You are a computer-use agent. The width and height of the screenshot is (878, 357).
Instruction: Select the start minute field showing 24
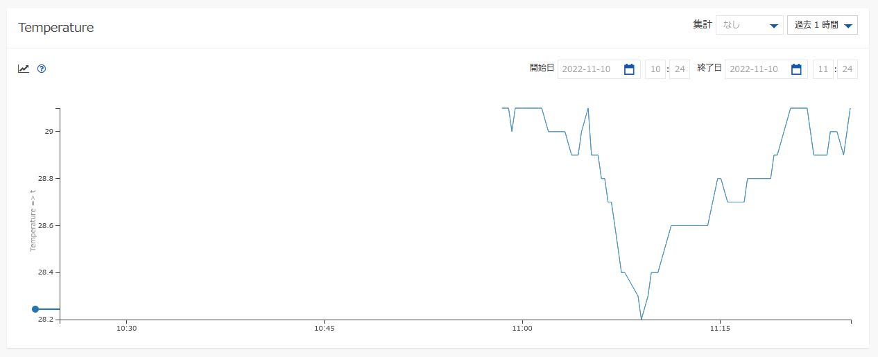tap(680, 69)
